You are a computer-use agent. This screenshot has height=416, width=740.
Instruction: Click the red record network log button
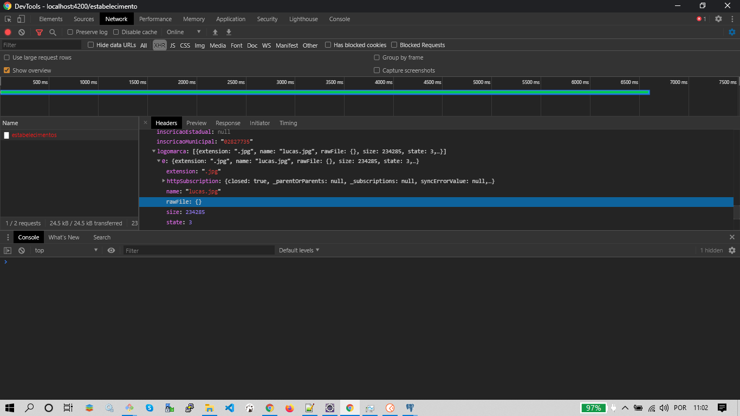tap(8, 32)
